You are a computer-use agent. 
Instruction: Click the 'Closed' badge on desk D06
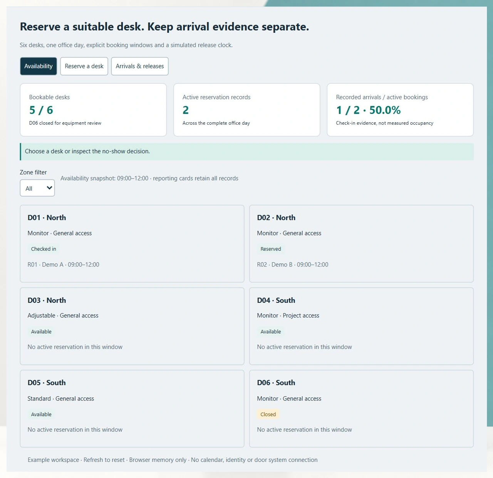coord(268,414)
